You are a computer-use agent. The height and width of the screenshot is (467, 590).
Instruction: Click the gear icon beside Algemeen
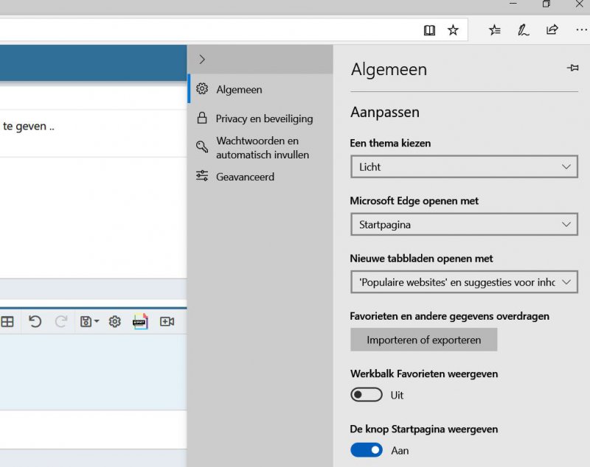pyautogui.click(x=202, y=88)
